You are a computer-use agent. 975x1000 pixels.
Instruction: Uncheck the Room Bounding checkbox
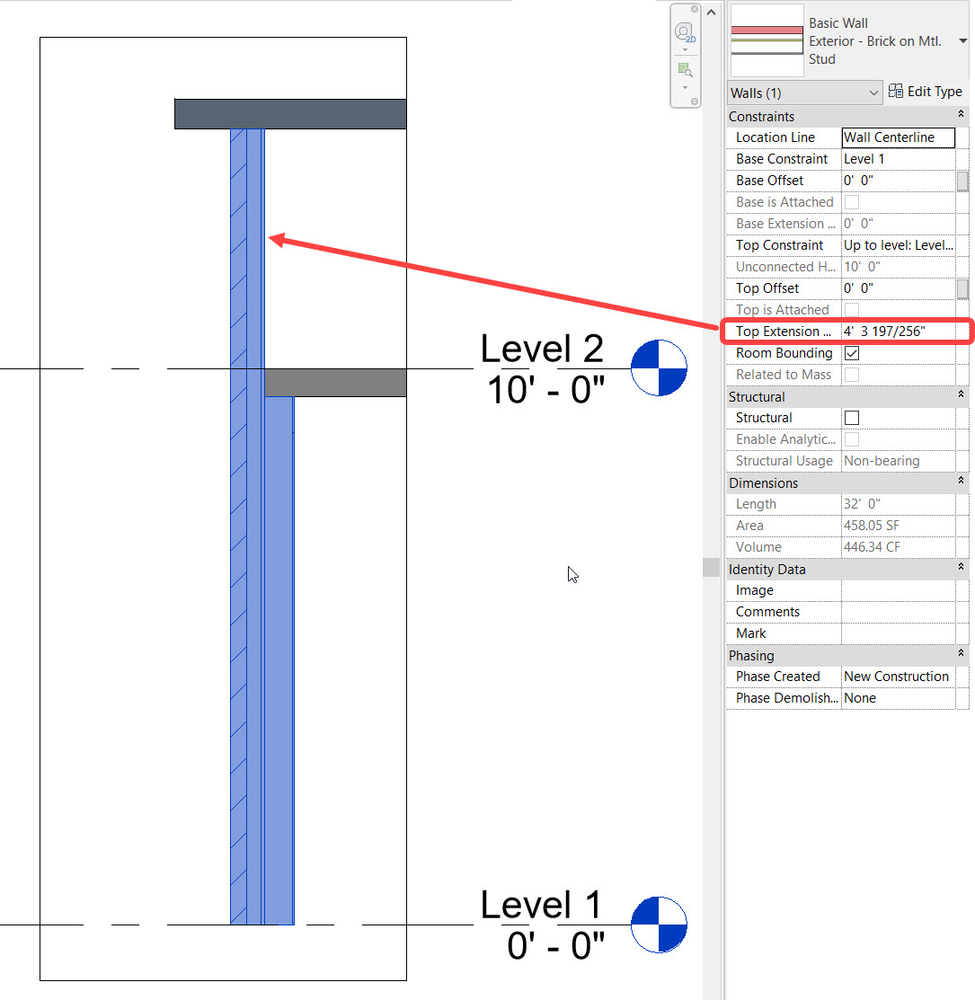[x=851, y=352]
